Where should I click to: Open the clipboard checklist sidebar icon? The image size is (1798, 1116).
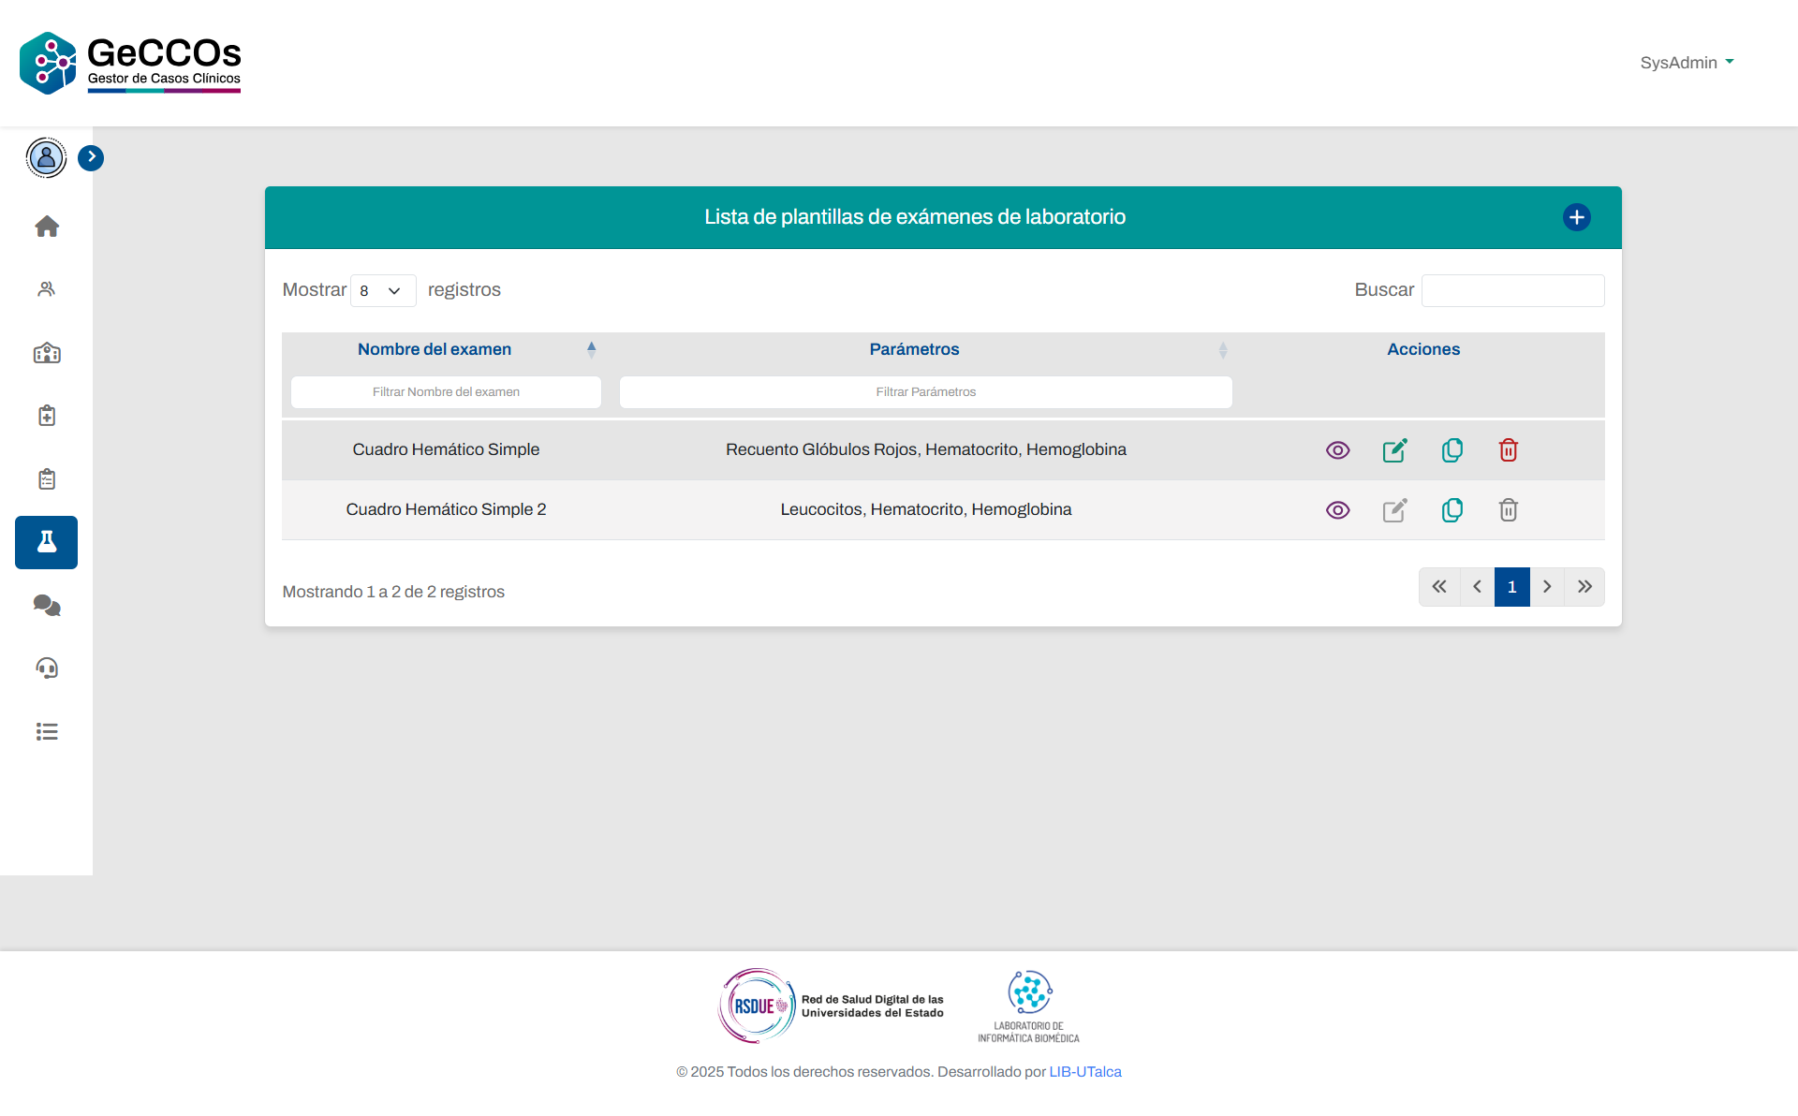pyautogui.click(x=47, y=479)
